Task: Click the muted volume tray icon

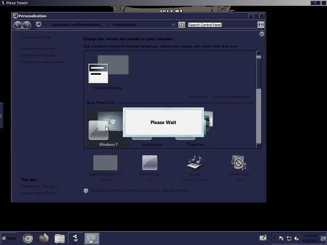Action: coord(296,238)
